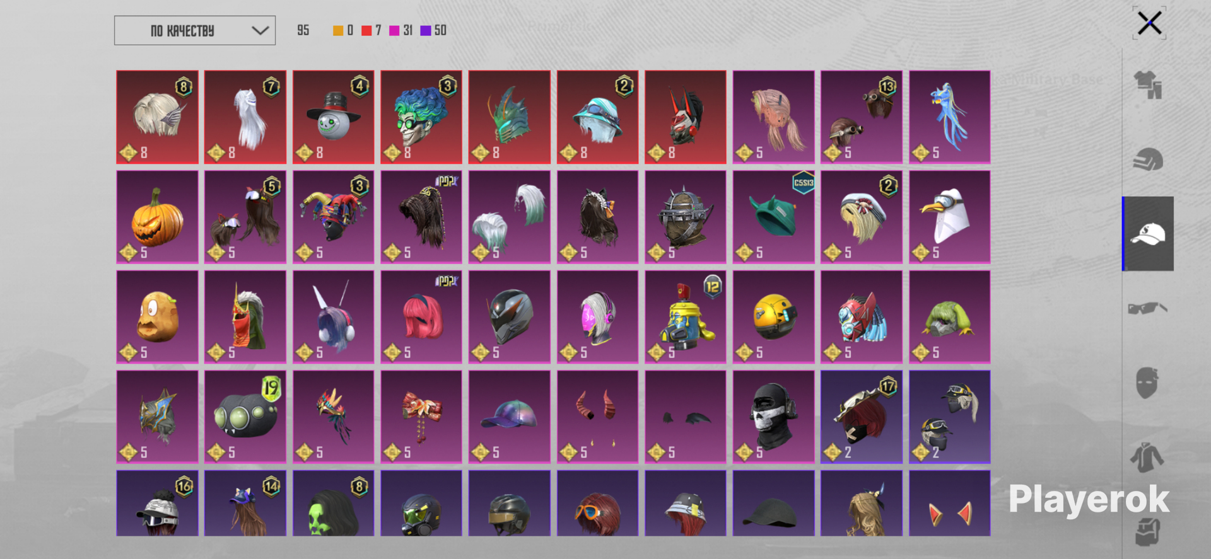Select the baseball cap headwear category

[x=1148, y=234]
